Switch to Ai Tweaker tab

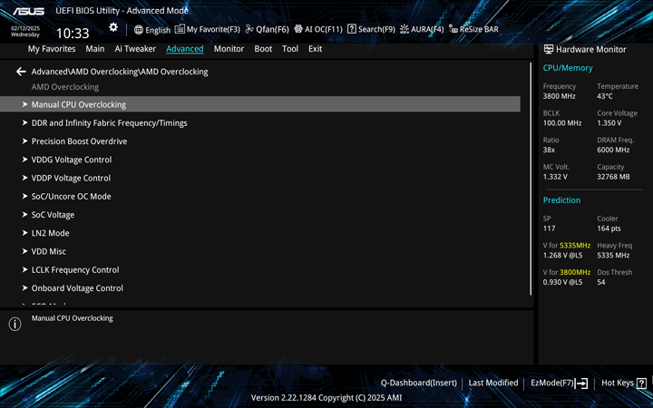(x=135, y=49)
